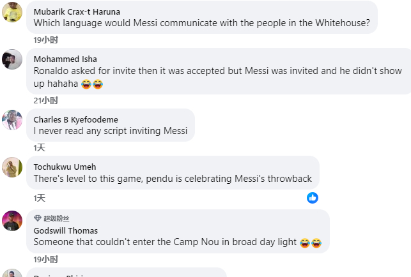Click the laughing emojis in Mohammed's comment
Screen dimensions: 411x277
pyautogui.click(x=92, y=84)
